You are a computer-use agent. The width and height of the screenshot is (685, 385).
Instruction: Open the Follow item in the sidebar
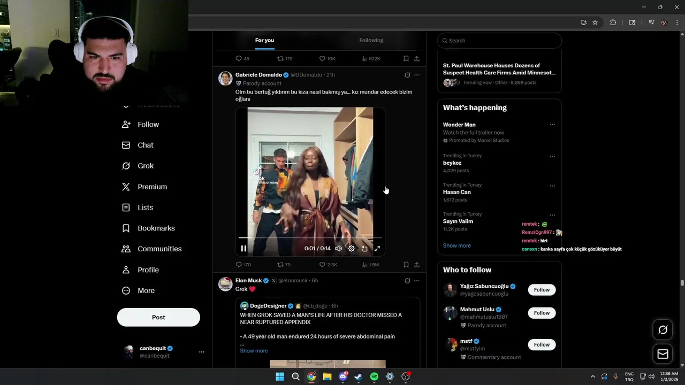[141, 125]
